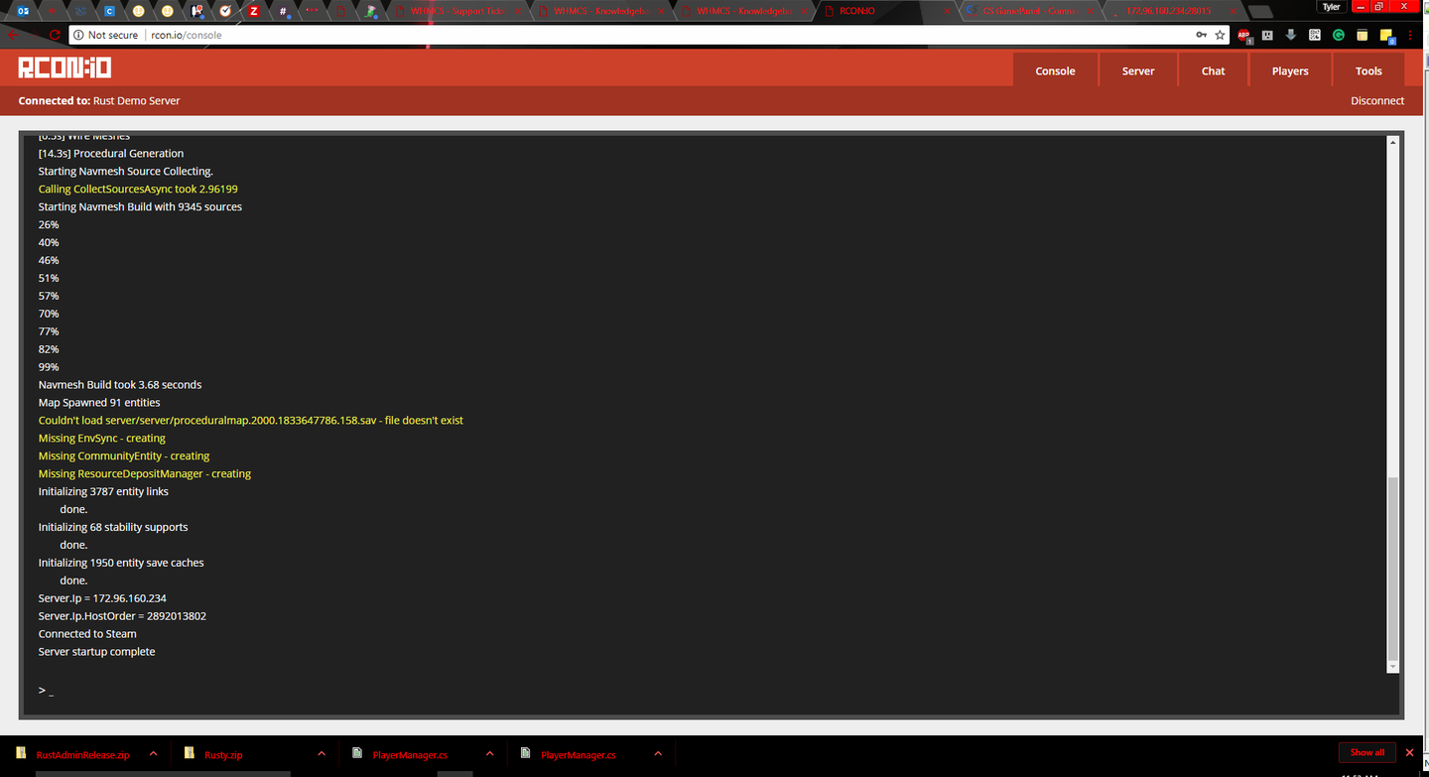1429x777 pixels.
Task: Open Chrome's three-dot menu
Action: (1410, 35)
